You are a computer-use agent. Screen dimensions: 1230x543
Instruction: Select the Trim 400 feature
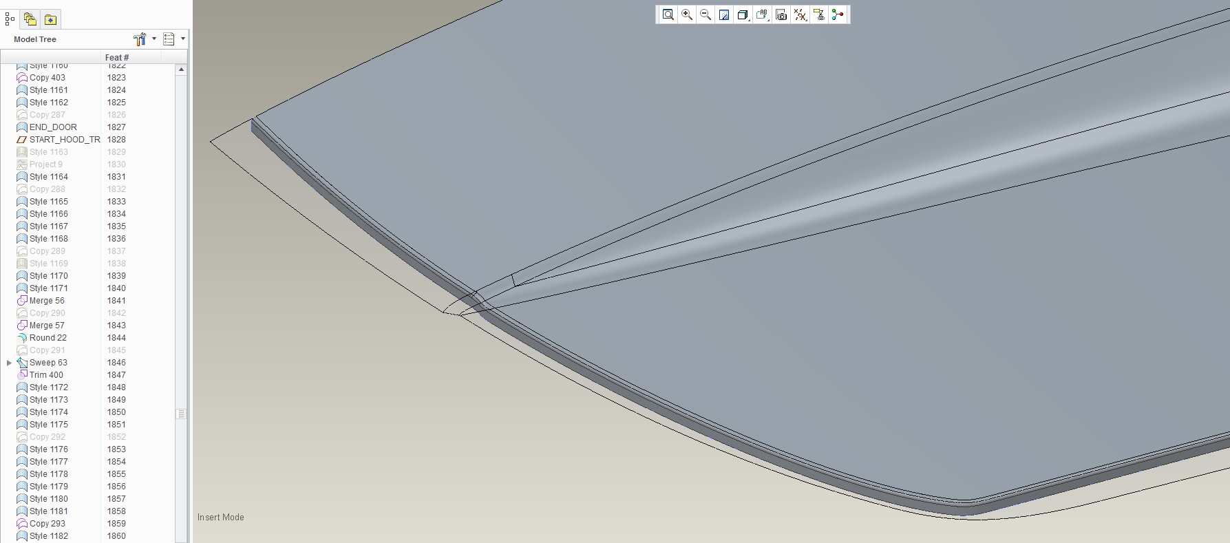pos(46,375)
